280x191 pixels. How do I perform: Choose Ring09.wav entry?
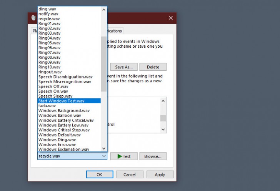click(x=69, y=62)
